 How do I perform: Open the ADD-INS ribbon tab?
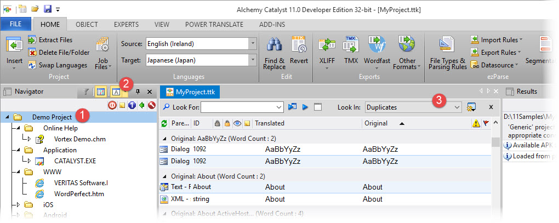tap(272, 25)
